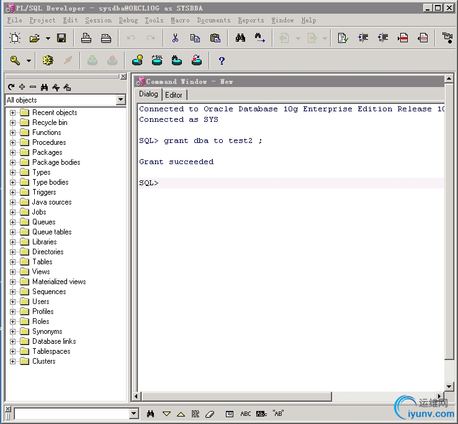The image size is (458, 424).
Task: Expand the Tables tree node
Action: [12, 262]
